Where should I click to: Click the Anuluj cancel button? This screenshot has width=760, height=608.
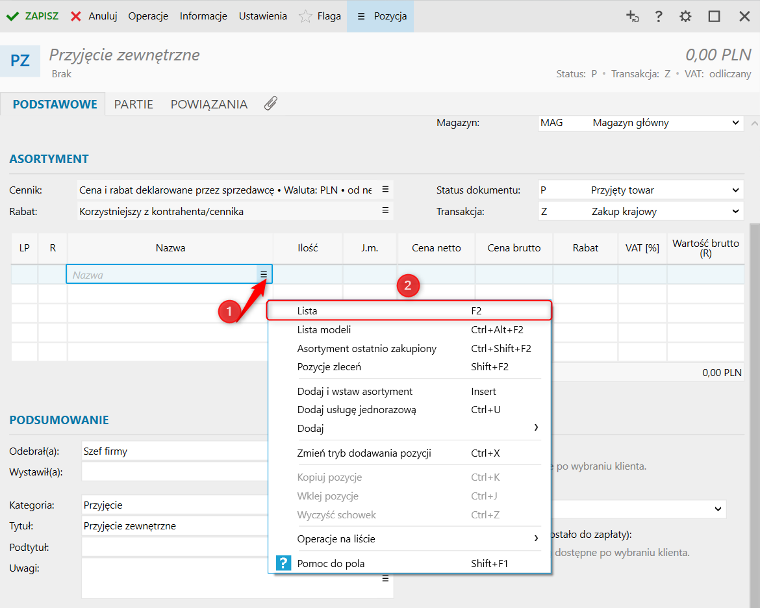click(94, 16)
